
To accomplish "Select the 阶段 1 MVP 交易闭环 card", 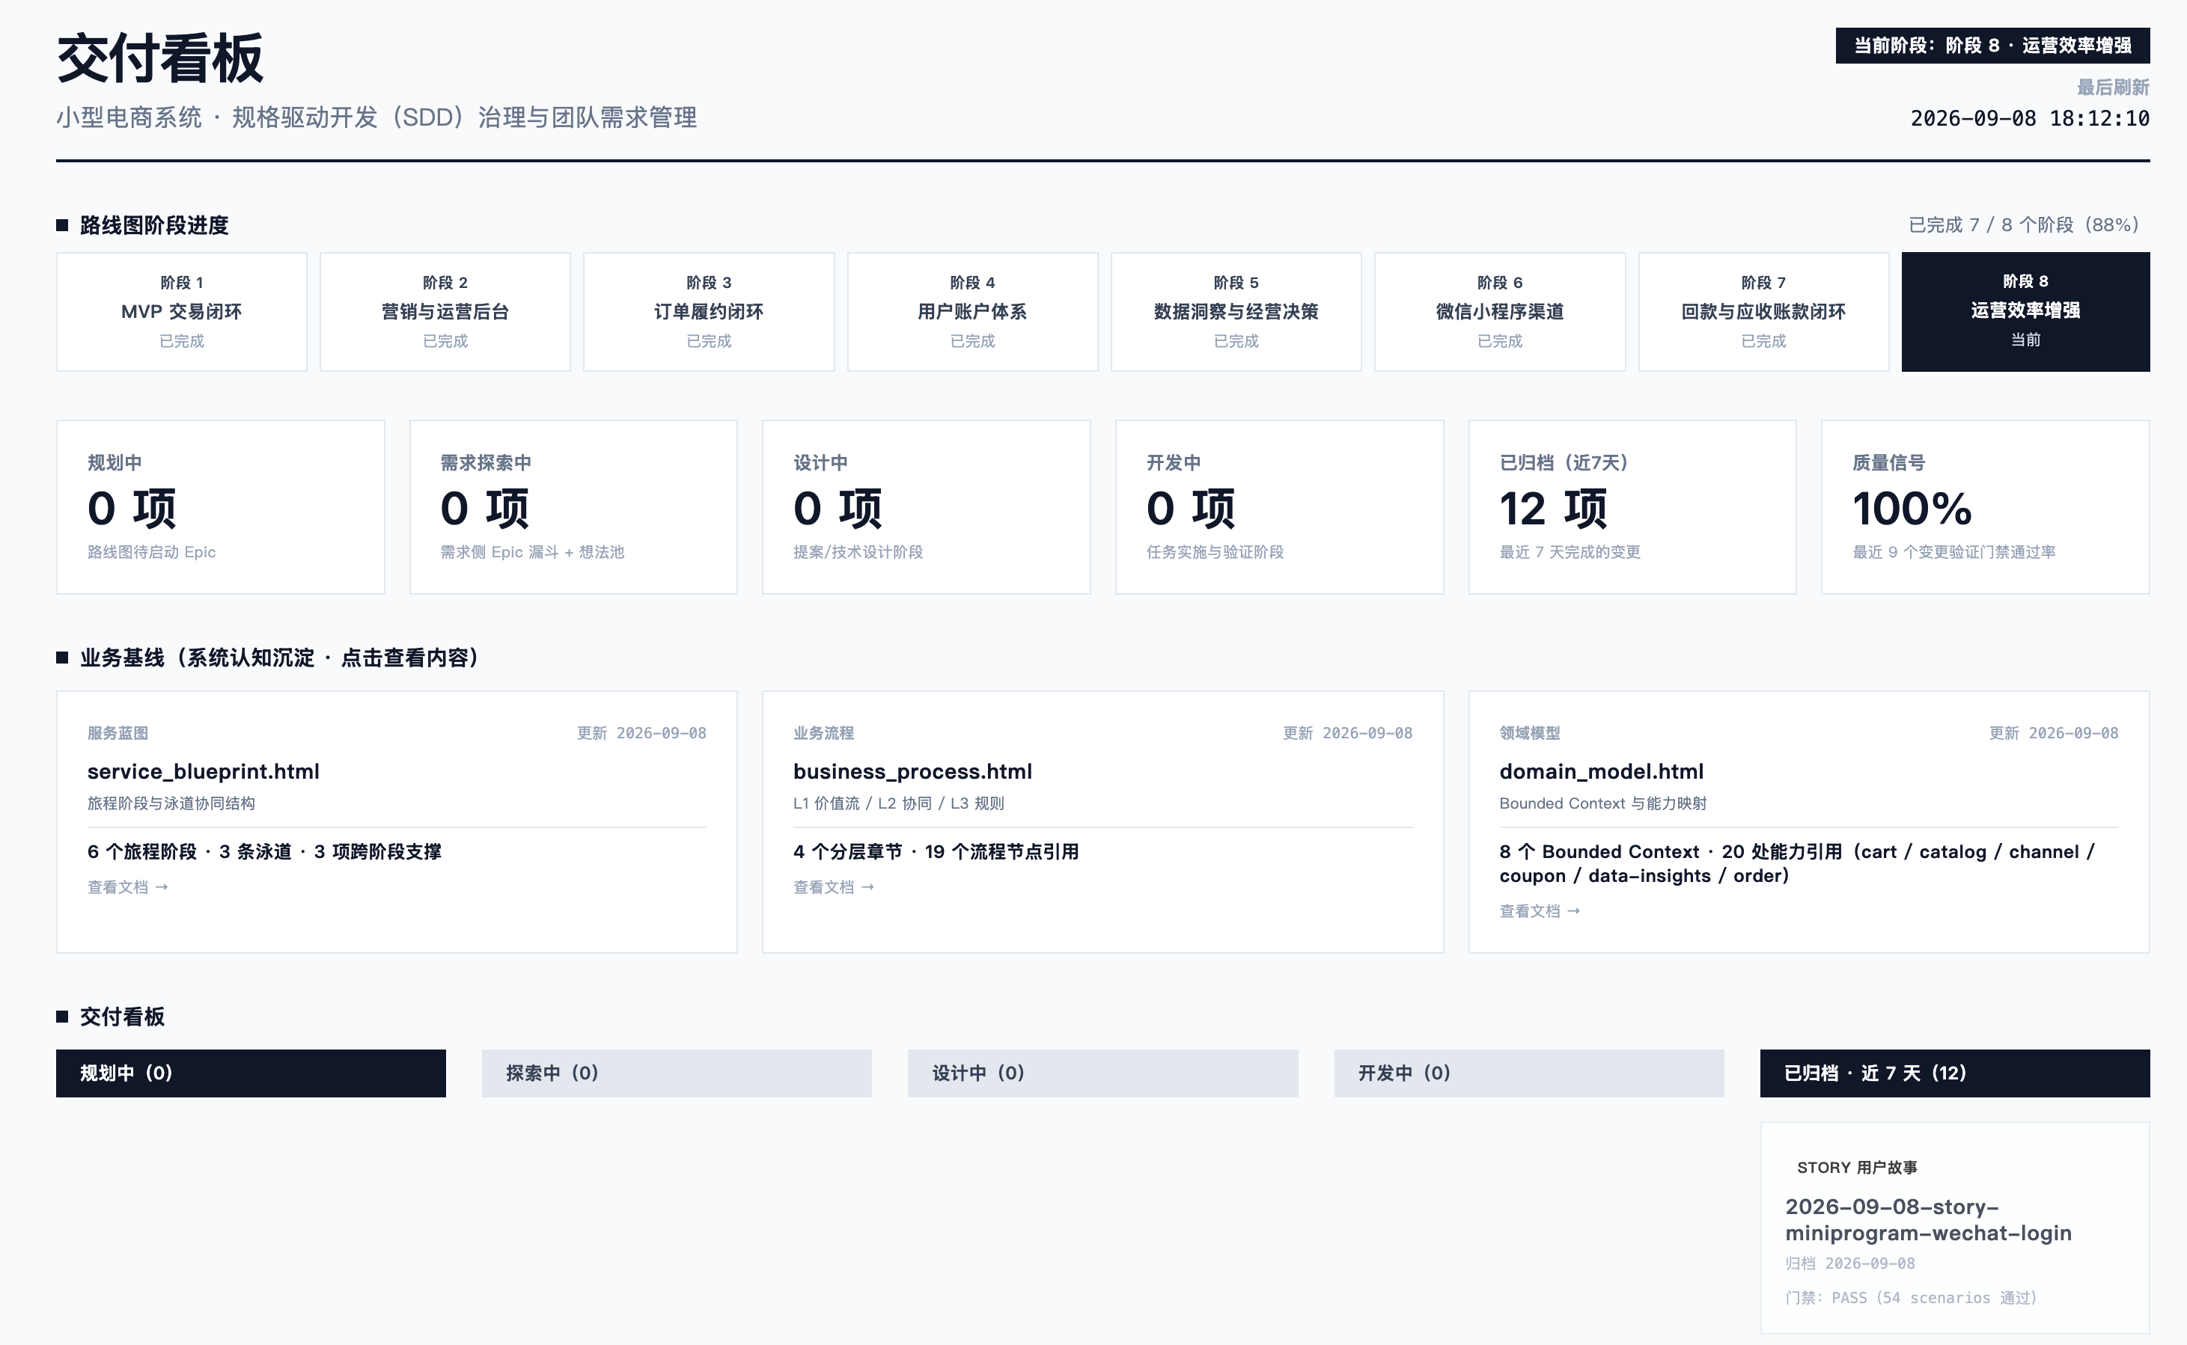I will tap(182, 311).
